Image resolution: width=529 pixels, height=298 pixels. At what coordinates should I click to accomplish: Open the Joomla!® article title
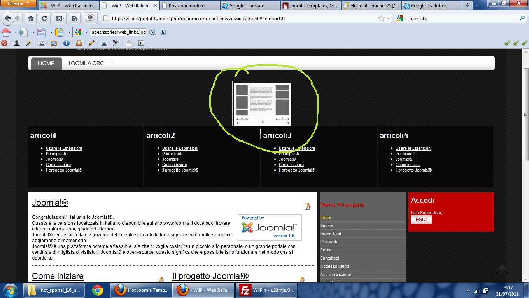coord(50,203)
